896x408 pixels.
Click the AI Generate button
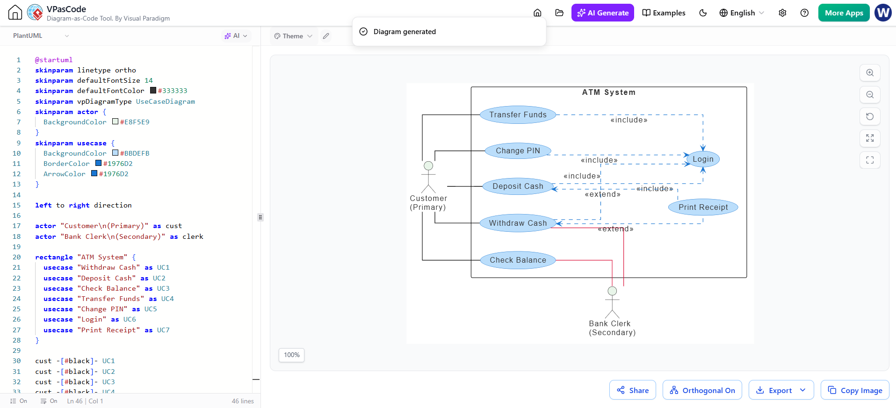(x=602, y=13)
